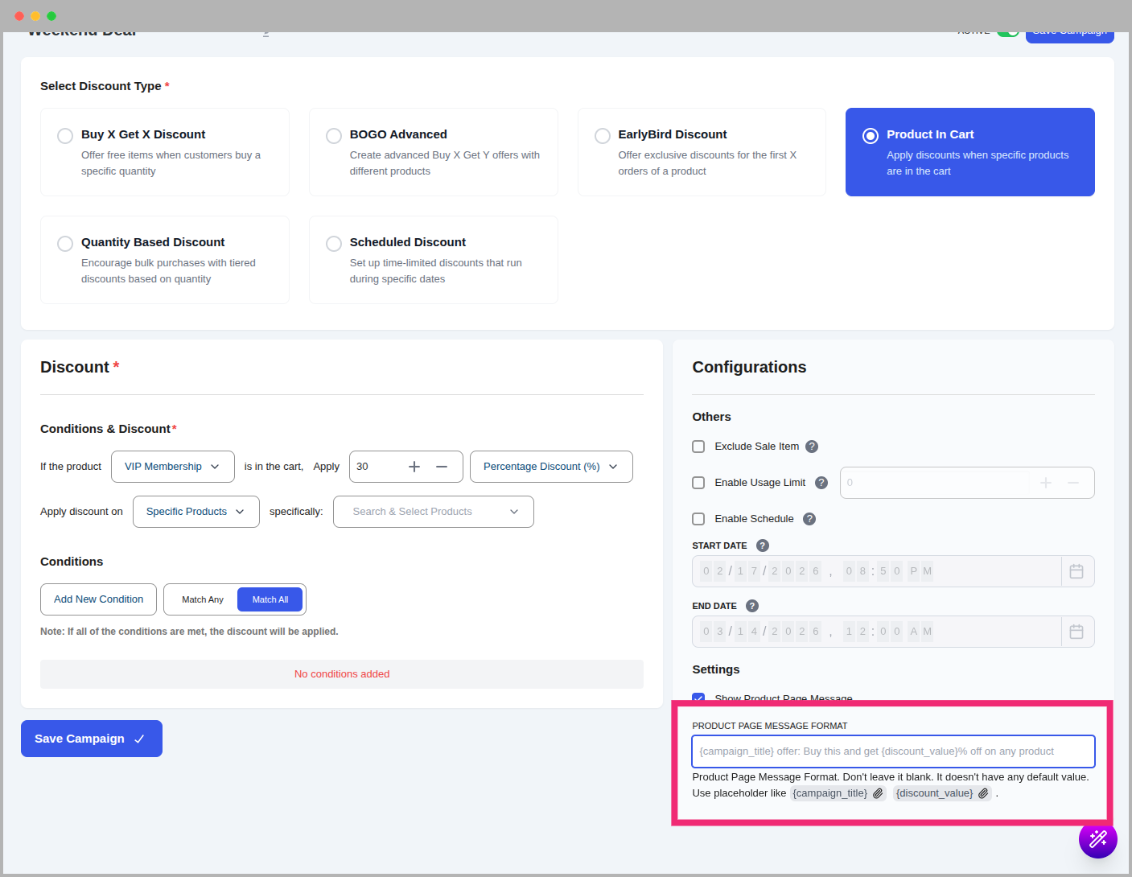Enable the Exclude Sale Item checkbox
1132x877 pixels.
click(x=698, y=446)
